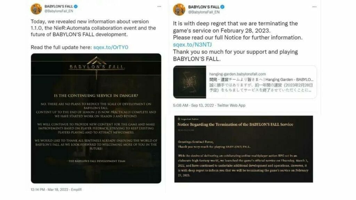356x200 pixels.
Task: Click the BABYLON'S FALL avatar on the right tweet
Action: pos(179,9)
